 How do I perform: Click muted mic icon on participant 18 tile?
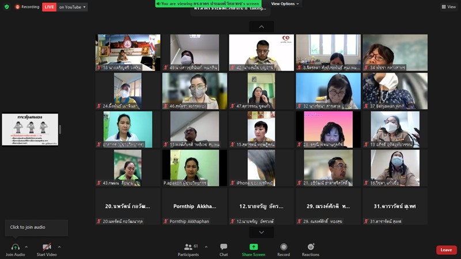(x=99, y=68)
